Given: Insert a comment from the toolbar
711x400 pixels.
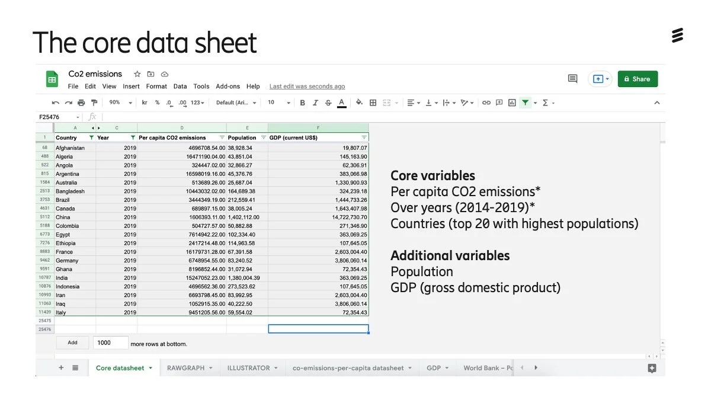Looking at the screenshot, I should 499,103.
